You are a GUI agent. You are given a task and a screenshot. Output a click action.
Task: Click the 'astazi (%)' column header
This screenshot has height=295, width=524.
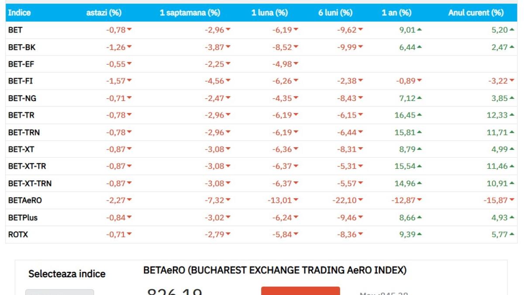pyautogui.click(x=103, y=13)
